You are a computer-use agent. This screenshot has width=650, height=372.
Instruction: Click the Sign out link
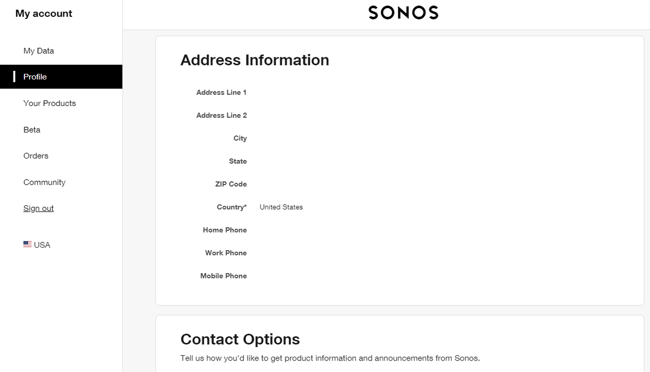coord(38,208)
